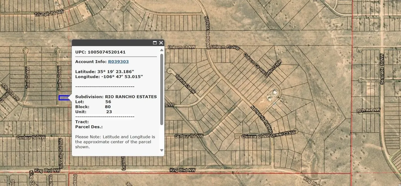
Task: Click the Sprite Ct NW street label
Action: coord(59,78)
